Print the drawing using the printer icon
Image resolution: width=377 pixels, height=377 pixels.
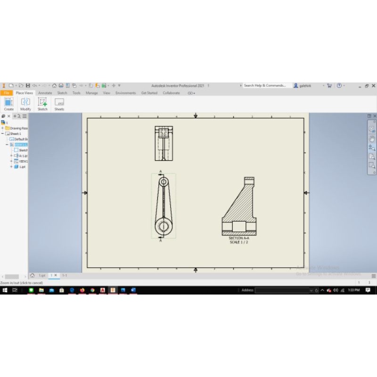click(x=61, y=86)
